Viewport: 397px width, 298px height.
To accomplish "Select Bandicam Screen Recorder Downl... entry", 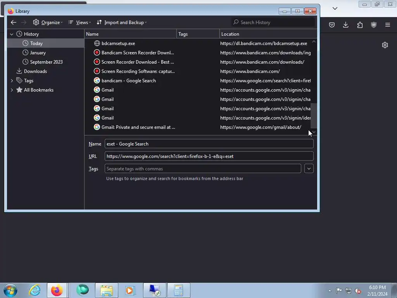I will pyautogui.click(x=198, y=53).
